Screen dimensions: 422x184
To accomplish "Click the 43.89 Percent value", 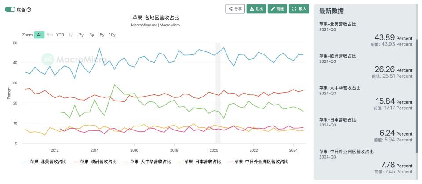I will click(393, 38).
